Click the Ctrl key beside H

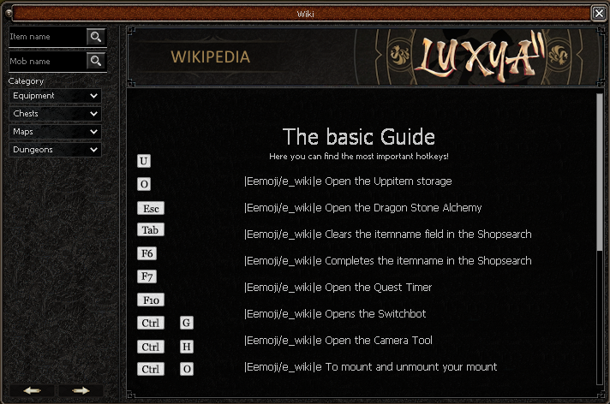point(151,347)
